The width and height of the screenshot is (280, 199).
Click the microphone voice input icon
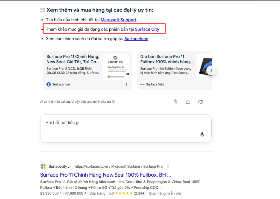coord(202,135)
